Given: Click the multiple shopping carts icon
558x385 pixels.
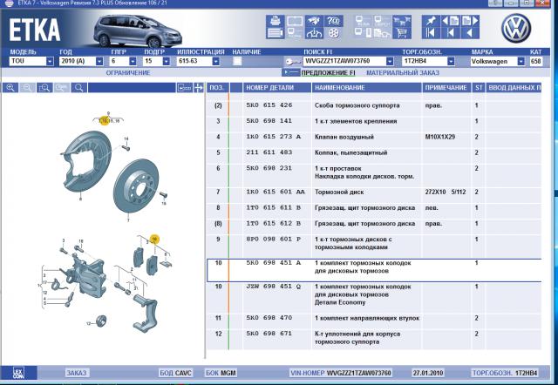Looking at the screenshot, I should [x=402, y=21].
